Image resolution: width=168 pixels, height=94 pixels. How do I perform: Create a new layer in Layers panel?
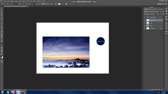click(159, 90)
